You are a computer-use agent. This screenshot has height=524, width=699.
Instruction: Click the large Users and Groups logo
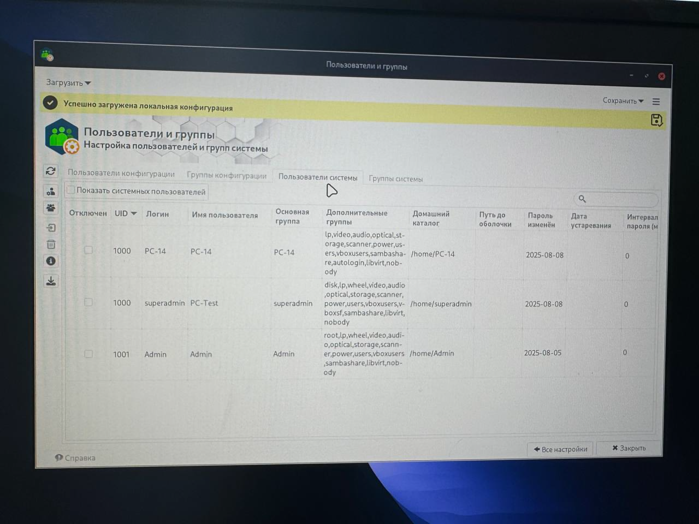pos(62,137)
